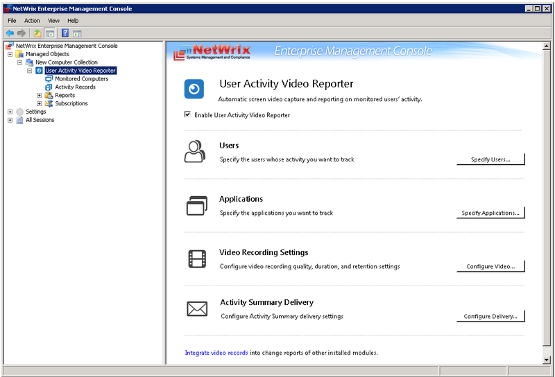Image resolution: width=555 pixels, height=377 pixels.
Task: Select the Subscriptions tree label
Action: click(x=71, y=103)
